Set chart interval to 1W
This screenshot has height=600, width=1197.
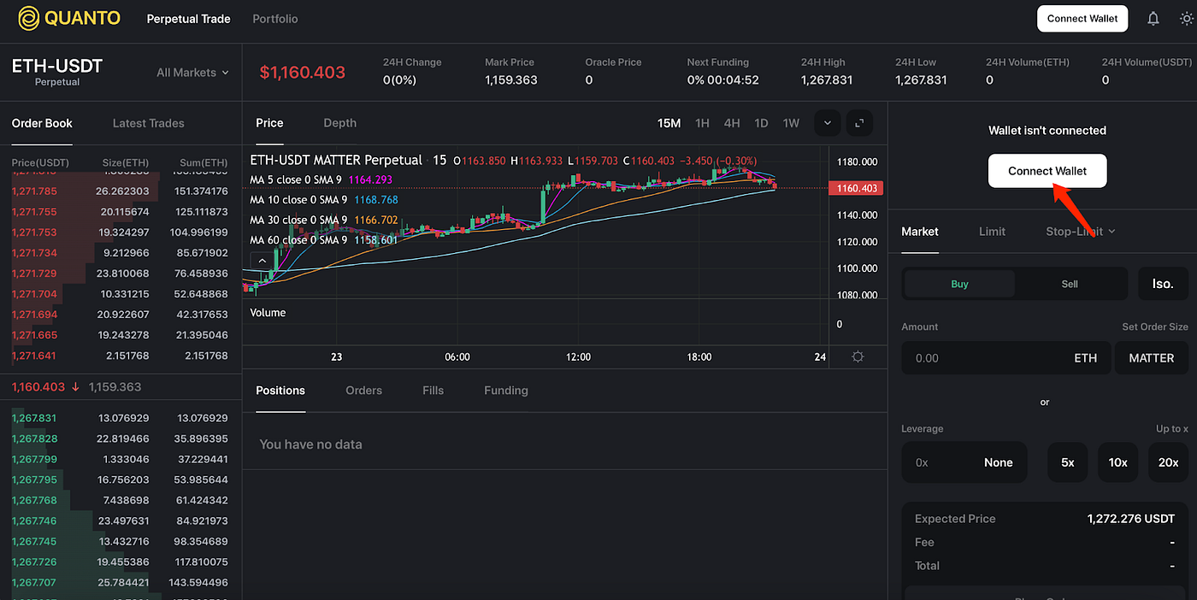pos(791,123)
